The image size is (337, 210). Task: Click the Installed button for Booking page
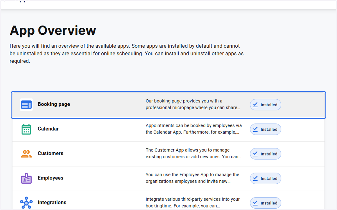265,105
